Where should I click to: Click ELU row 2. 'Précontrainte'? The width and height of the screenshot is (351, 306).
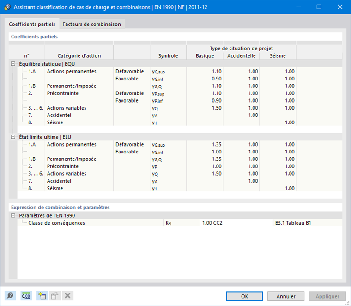pos(63,166)
